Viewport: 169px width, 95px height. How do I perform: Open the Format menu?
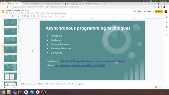(23, 13)
